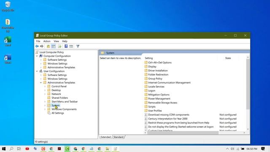Select the Desktop tree item
270x152 pixels.
[x=56, y=90]
